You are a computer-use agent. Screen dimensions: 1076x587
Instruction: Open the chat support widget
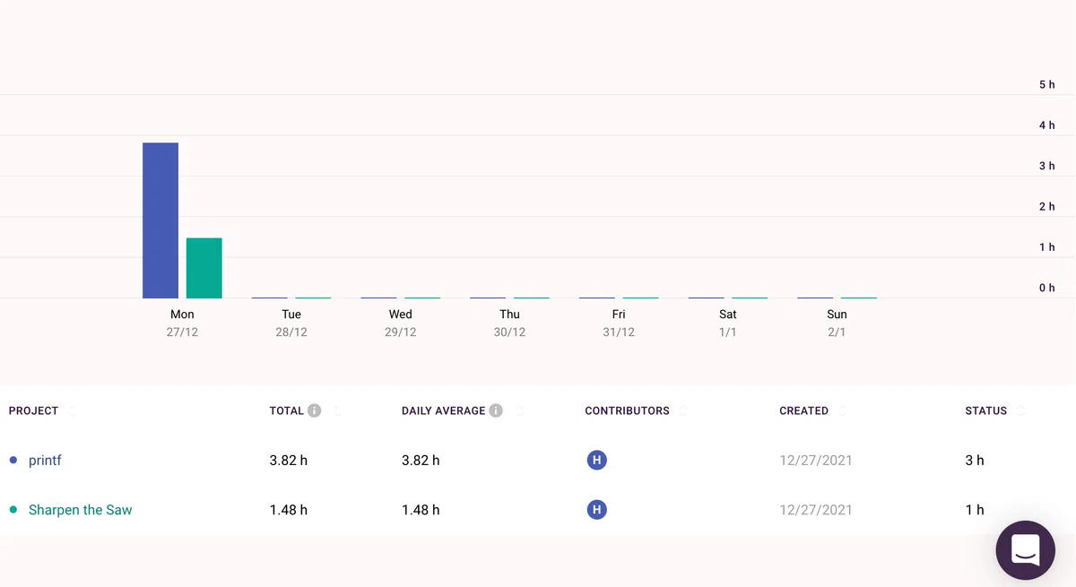click(x=1026, y=550)
